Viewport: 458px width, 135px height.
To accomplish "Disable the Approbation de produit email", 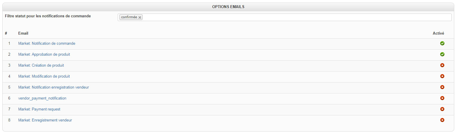I will [x=442, y=54].
